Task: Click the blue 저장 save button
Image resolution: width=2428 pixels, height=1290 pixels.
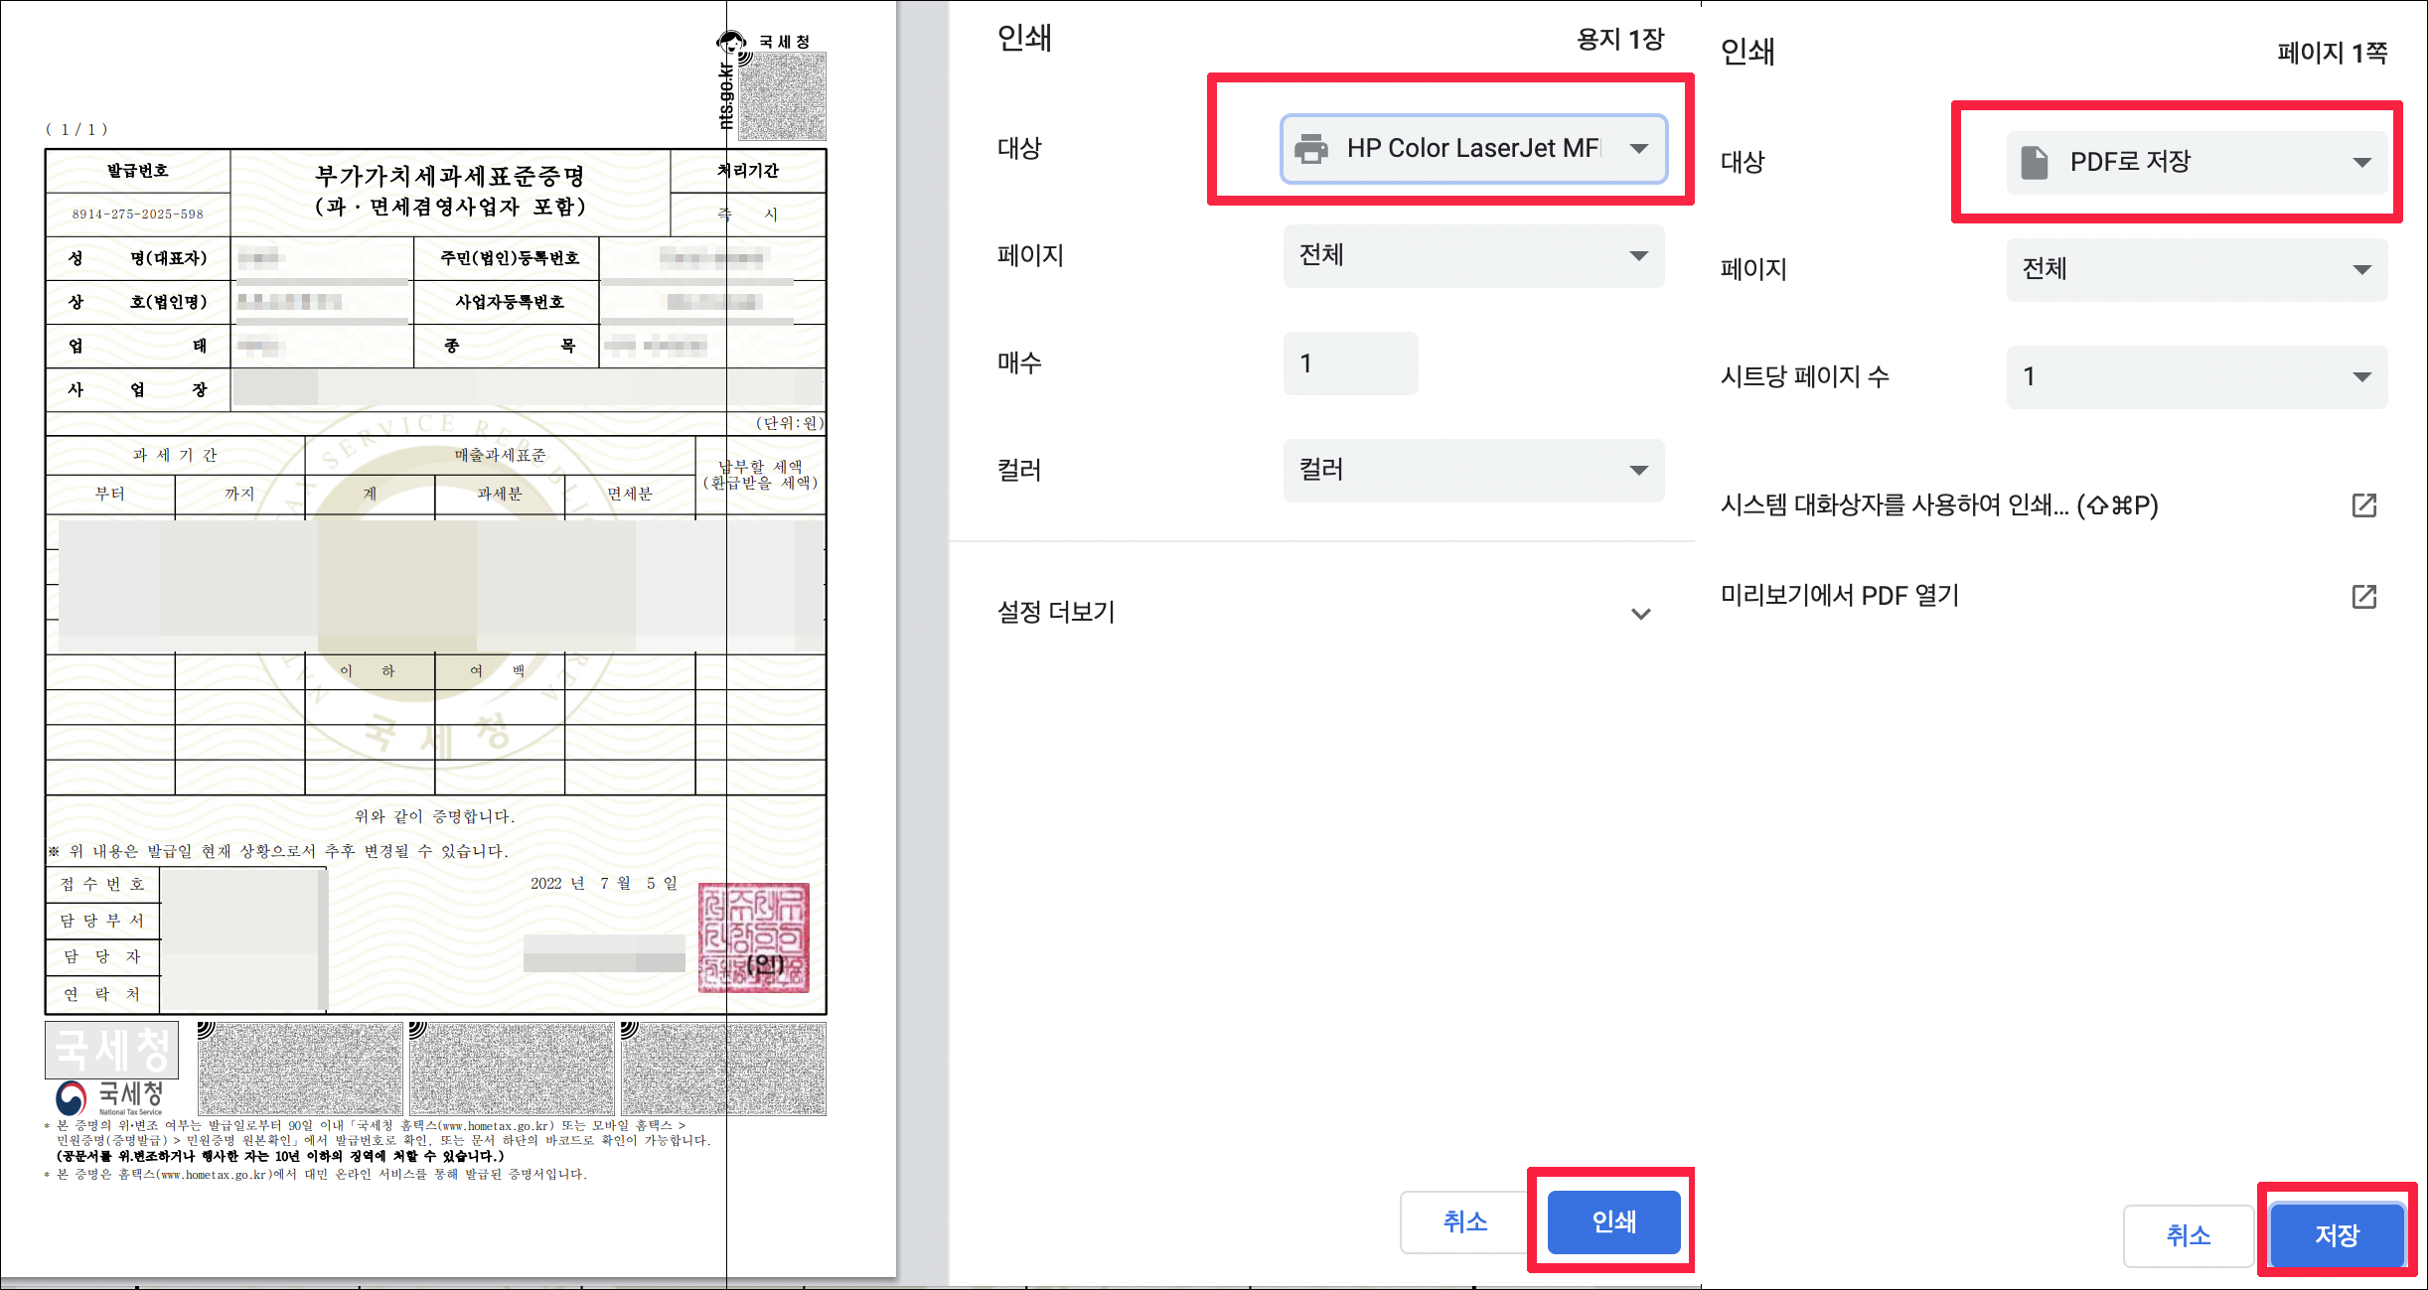Action: [x=2337, y=1235]
